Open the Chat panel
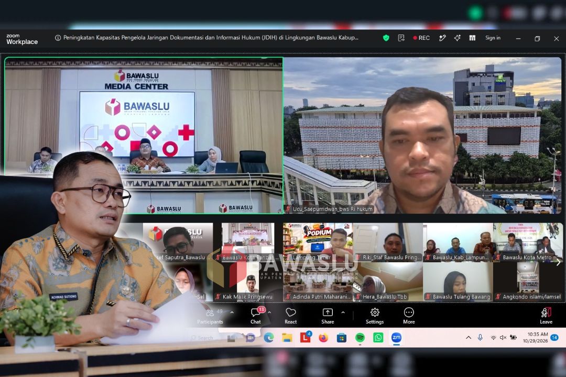Screen dimensions: 566x377 (x=256, y=315)
